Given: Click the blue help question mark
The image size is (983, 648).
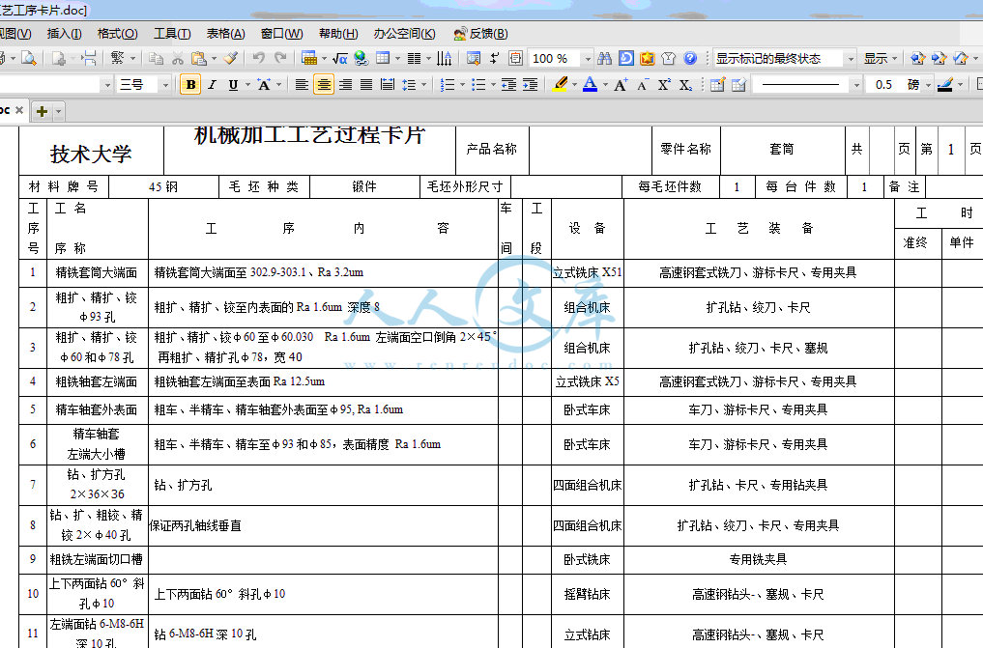Looking at the screenshot, I should [689, 58].
